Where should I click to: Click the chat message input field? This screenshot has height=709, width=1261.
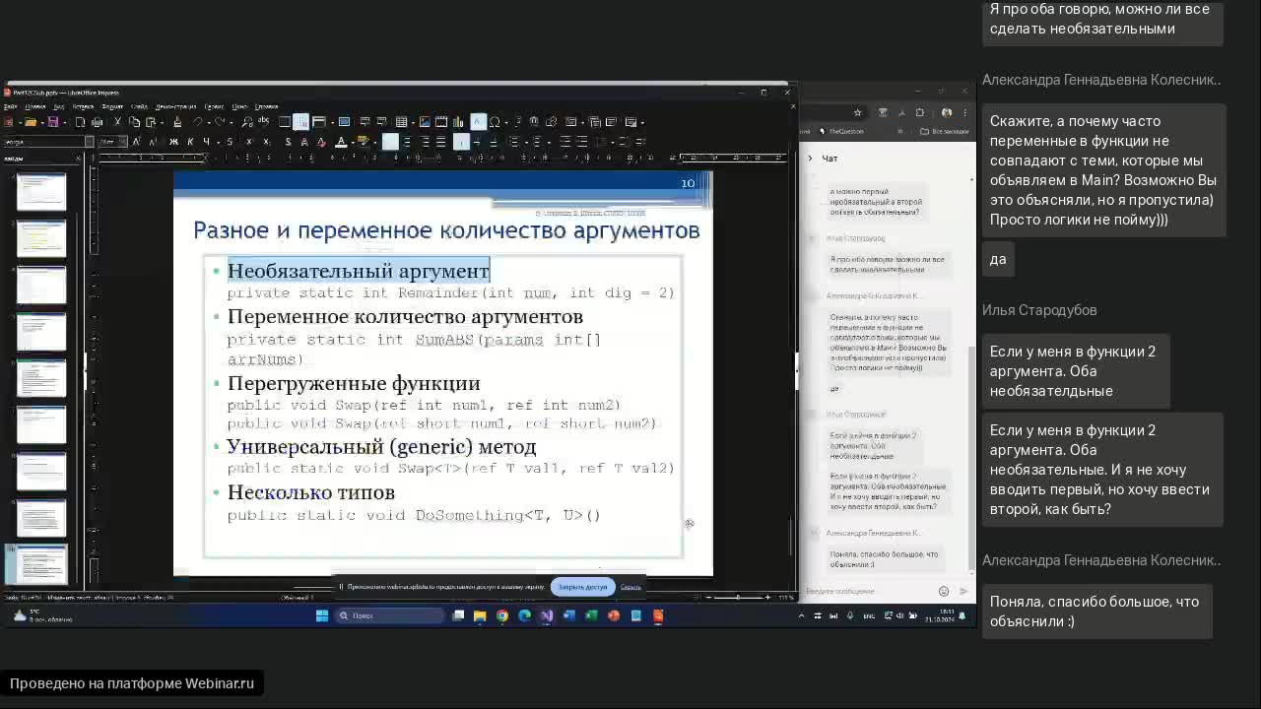[x=867, y=591]
